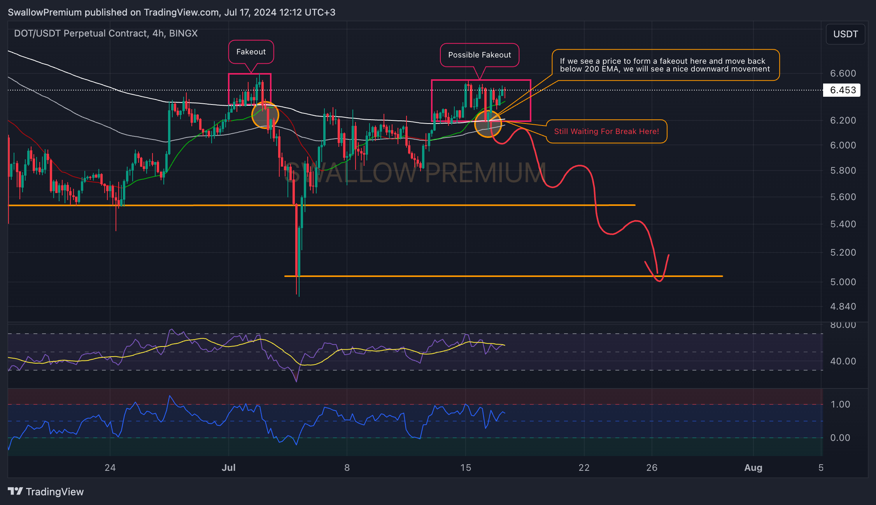Image resolution: width=876 pixels, height=505 pixels.
Task: Click the '8' date axis label
Action: click(347, 468)
